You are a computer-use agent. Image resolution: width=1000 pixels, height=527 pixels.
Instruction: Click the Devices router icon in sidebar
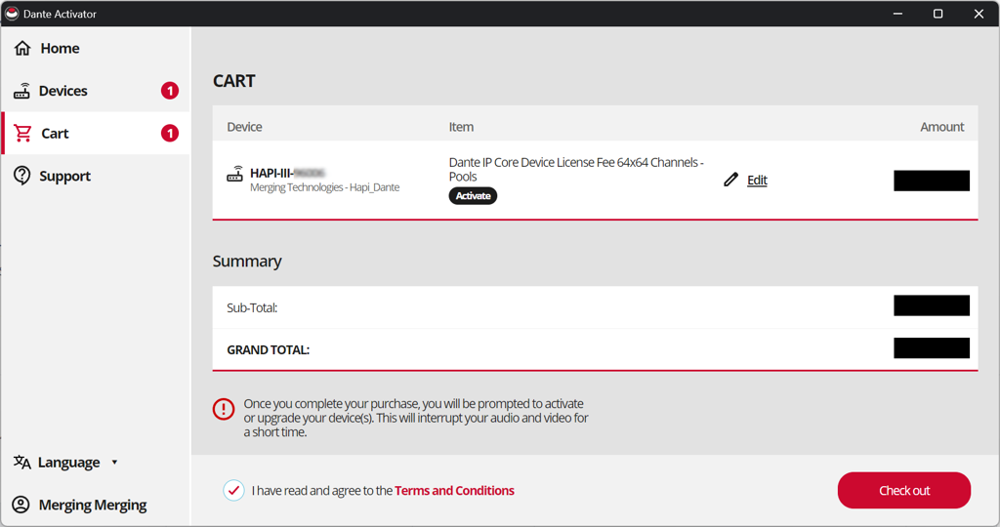tap(21, 91)
